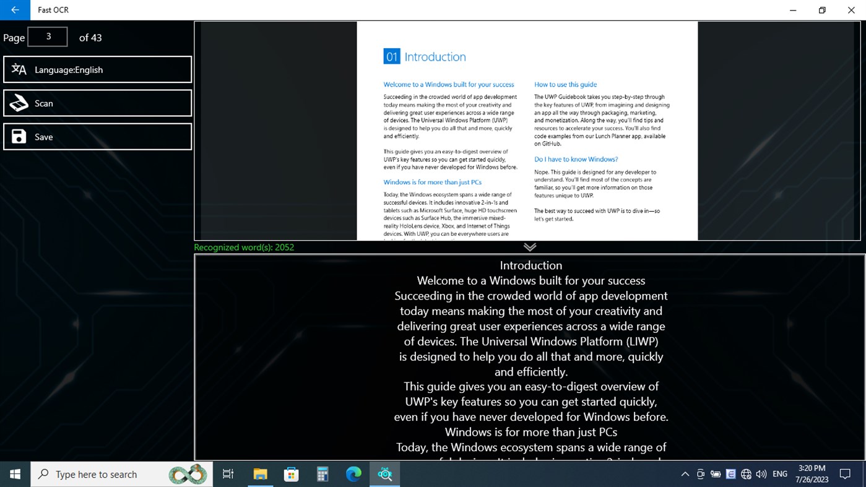Screen dimensions: 866x487
Task: Click the Save button
Action: pos(97,136)
